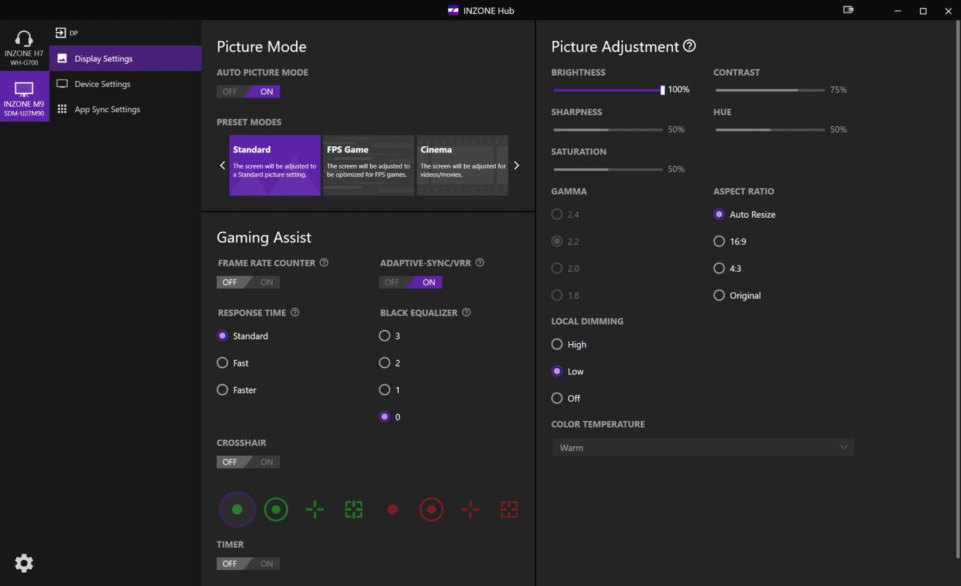Set Black Equalizer to 3
Screen dimensions: 961x586
click(390, 336)
